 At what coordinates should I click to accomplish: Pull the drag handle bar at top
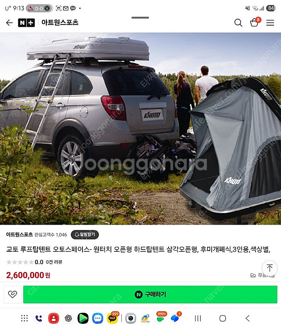[x=140, y=18]
